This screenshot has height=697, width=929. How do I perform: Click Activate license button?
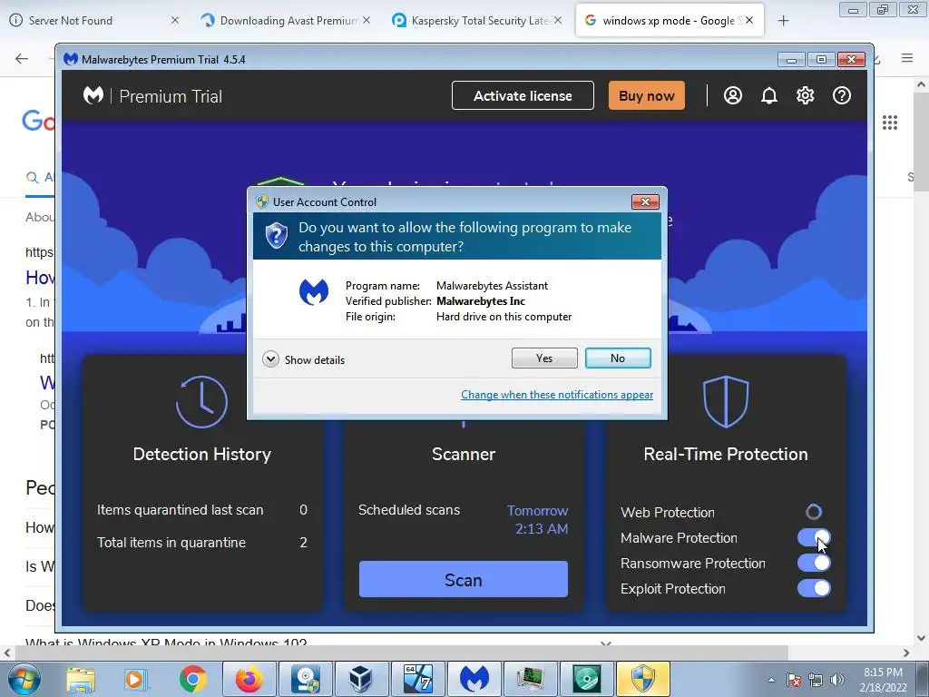pyautogui.click(x=523, y=95)
